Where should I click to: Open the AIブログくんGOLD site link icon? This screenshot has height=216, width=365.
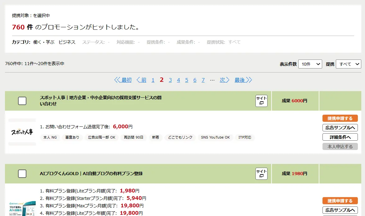(x=261, y=174)
